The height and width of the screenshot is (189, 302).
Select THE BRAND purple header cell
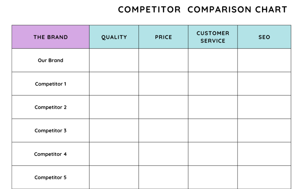[x=51, y=37]
